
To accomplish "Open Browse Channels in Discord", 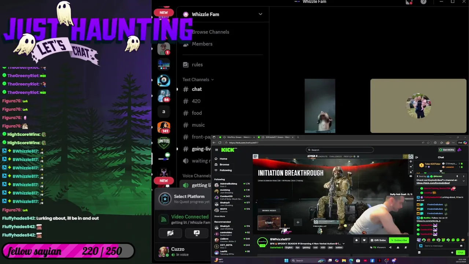I will click(210, 32).
